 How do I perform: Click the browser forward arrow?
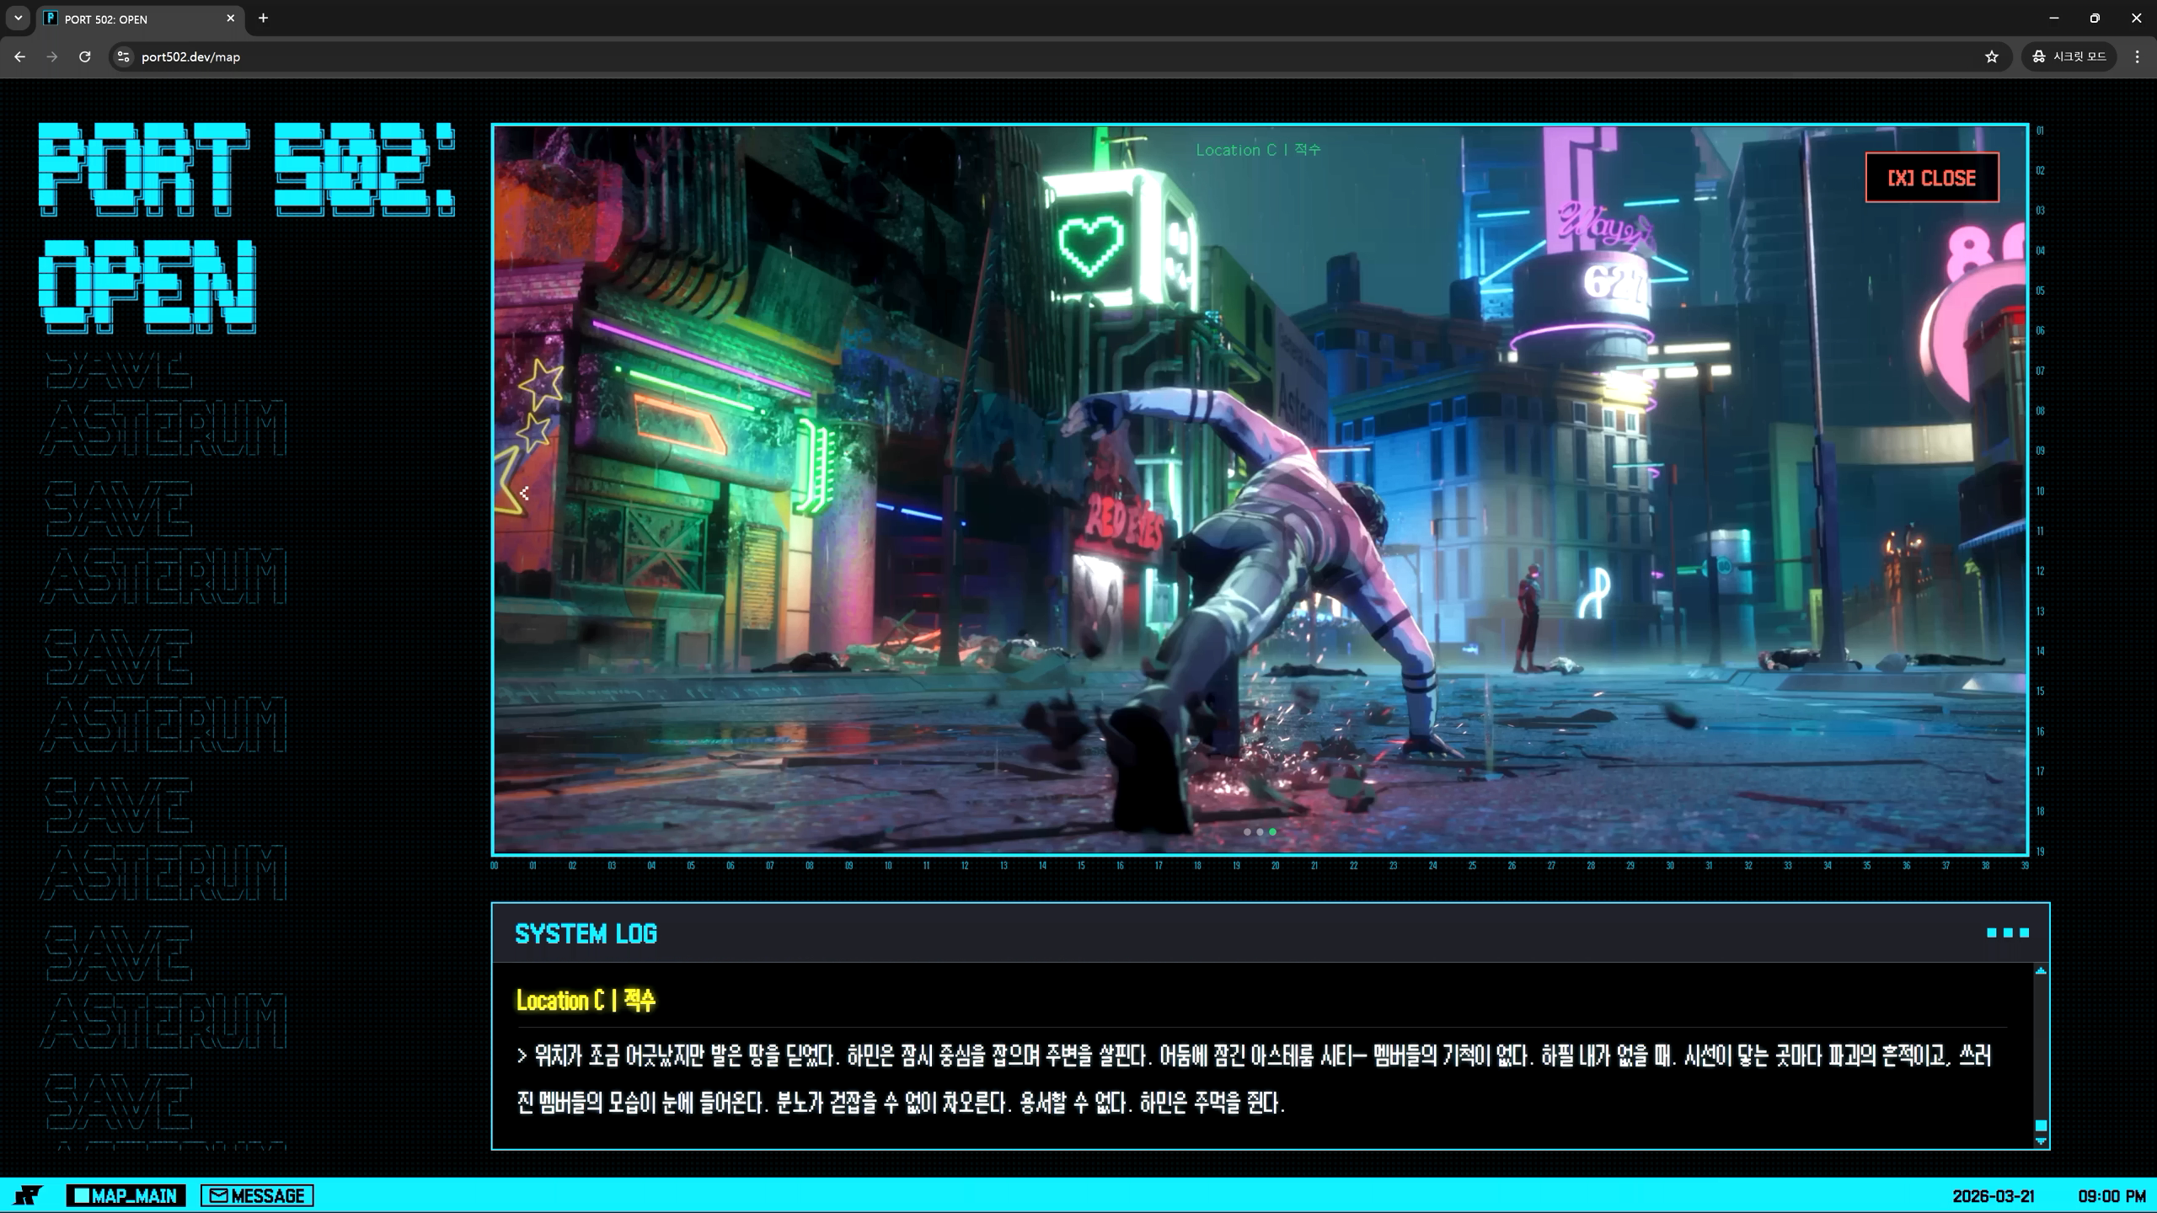[x=52, y=56]
